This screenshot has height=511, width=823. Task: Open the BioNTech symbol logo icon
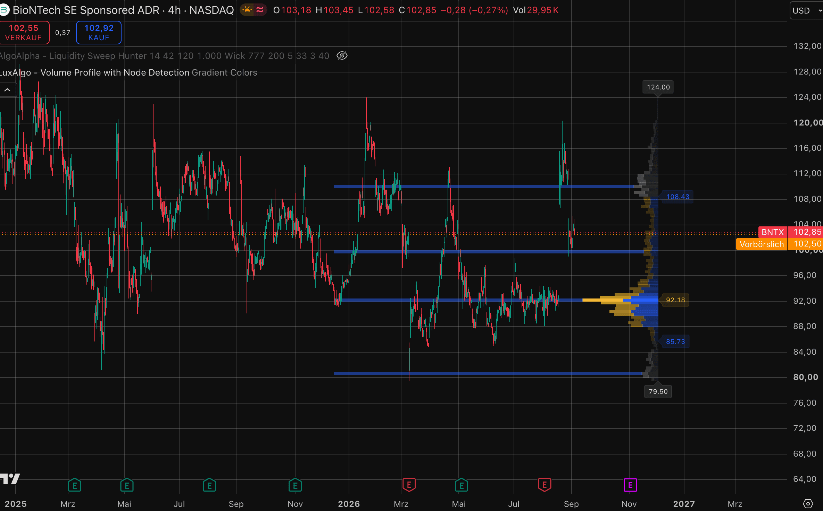coord(4,10)
